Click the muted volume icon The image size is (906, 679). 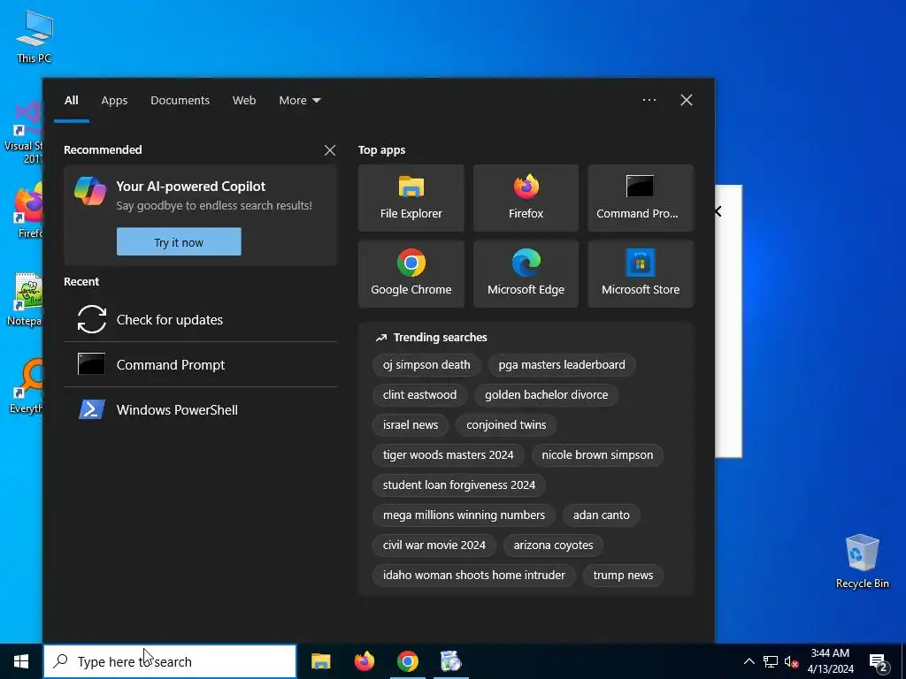coord(791,661)
